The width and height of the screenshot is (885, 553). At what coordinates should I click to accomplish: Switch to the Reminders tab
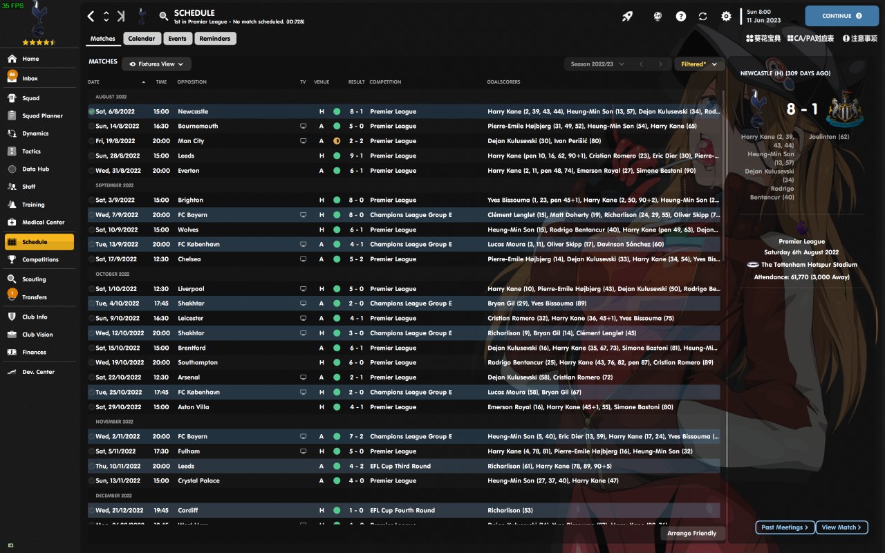pos(215,39)
